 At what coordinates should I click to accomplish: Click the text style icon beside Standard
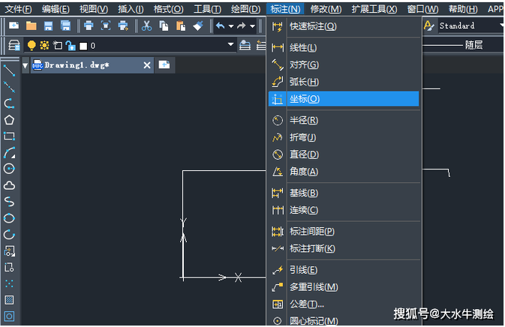coord(429,25)
